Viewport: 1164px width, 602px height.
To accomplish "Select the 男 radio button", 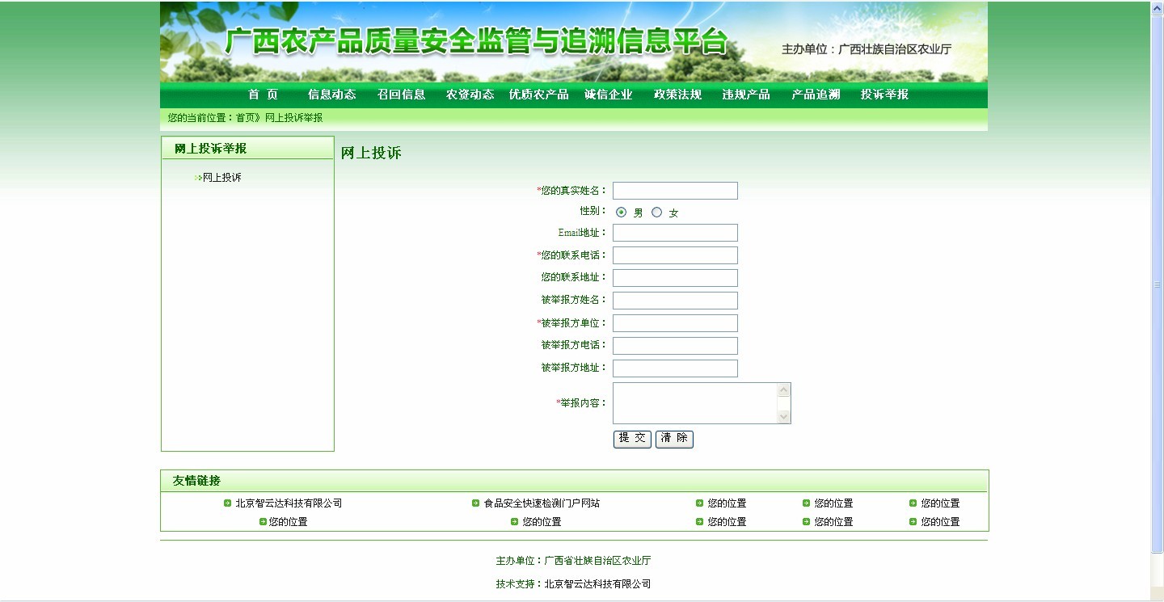I will point(621,213).
